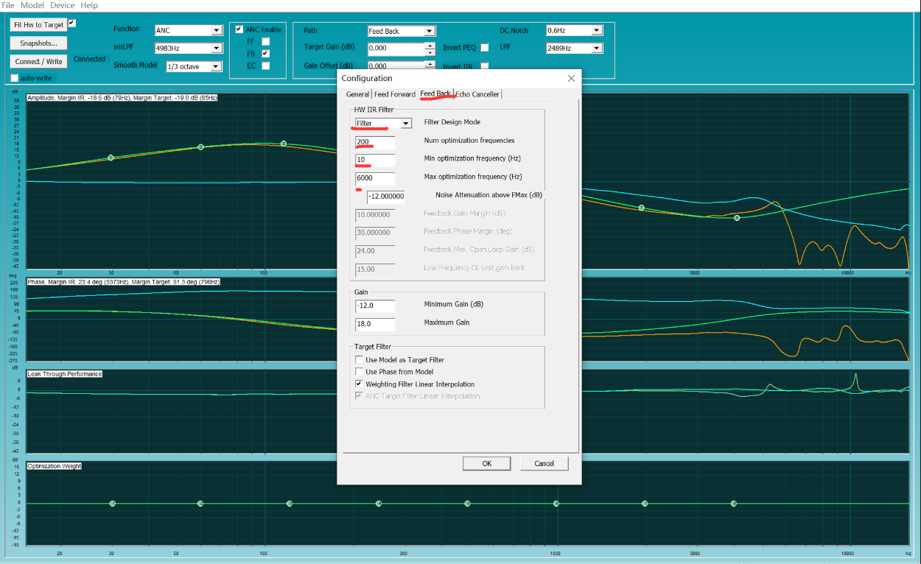Enable the auto-write checkbox

coord(15,78)
